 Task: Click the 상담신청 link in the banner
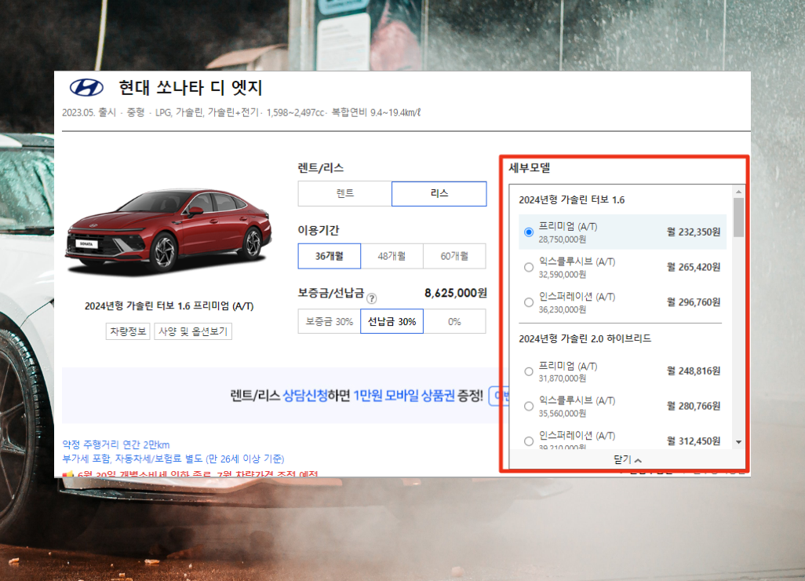(305, 396)
